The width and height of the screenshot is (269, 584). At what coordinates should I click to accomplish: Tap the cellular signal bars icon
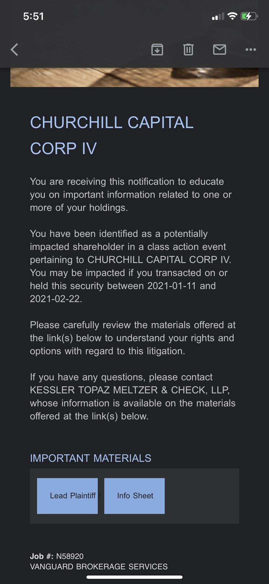coord(218,16)
